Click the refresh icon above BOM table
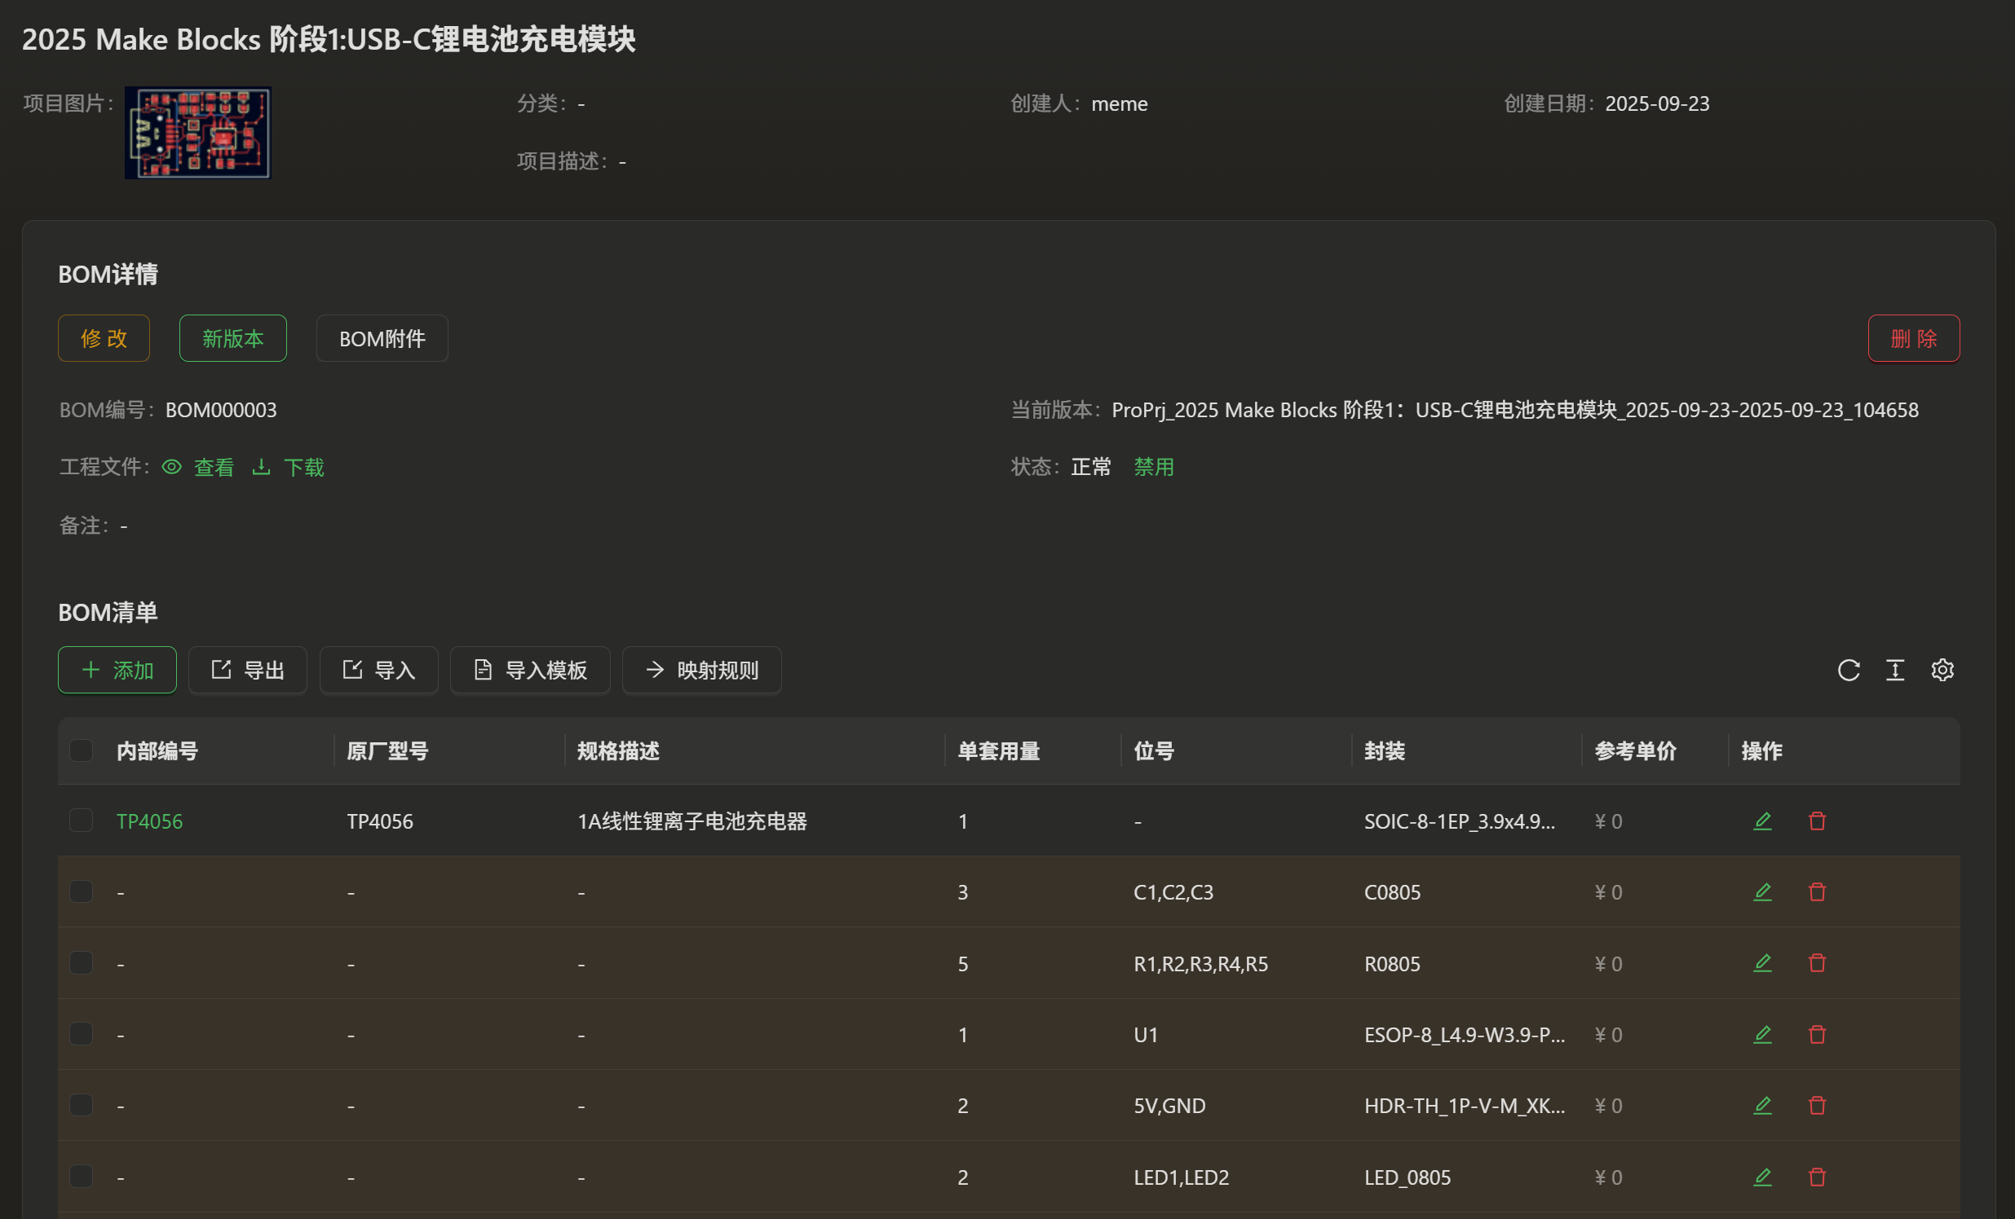The image size is (2015, 1219). pyautogui.click(x=1848, y=670)
